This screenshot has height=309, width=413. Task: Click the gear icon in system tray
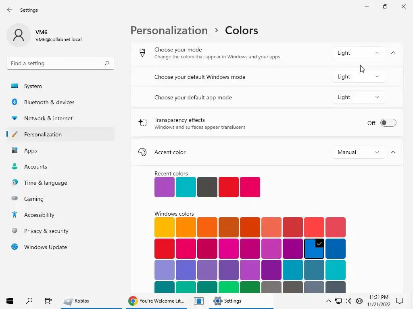point(359,301)
